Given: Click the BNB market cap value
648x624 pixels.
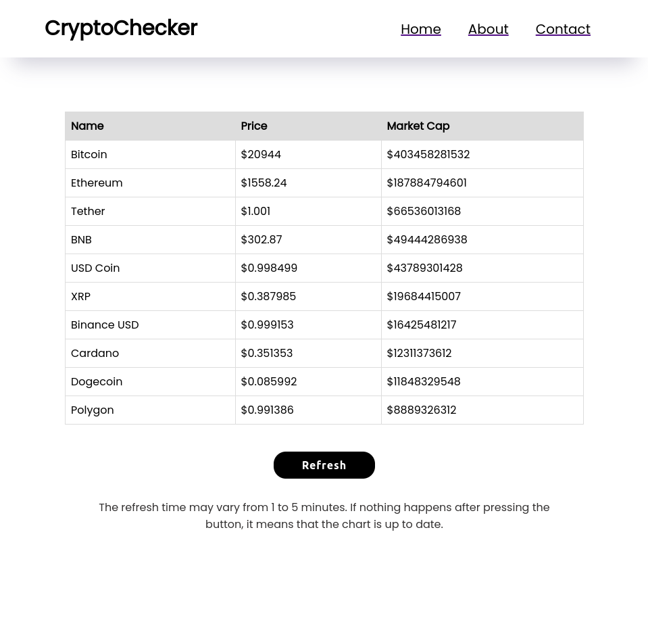Looking at the screenshot, I should [426, 239].
